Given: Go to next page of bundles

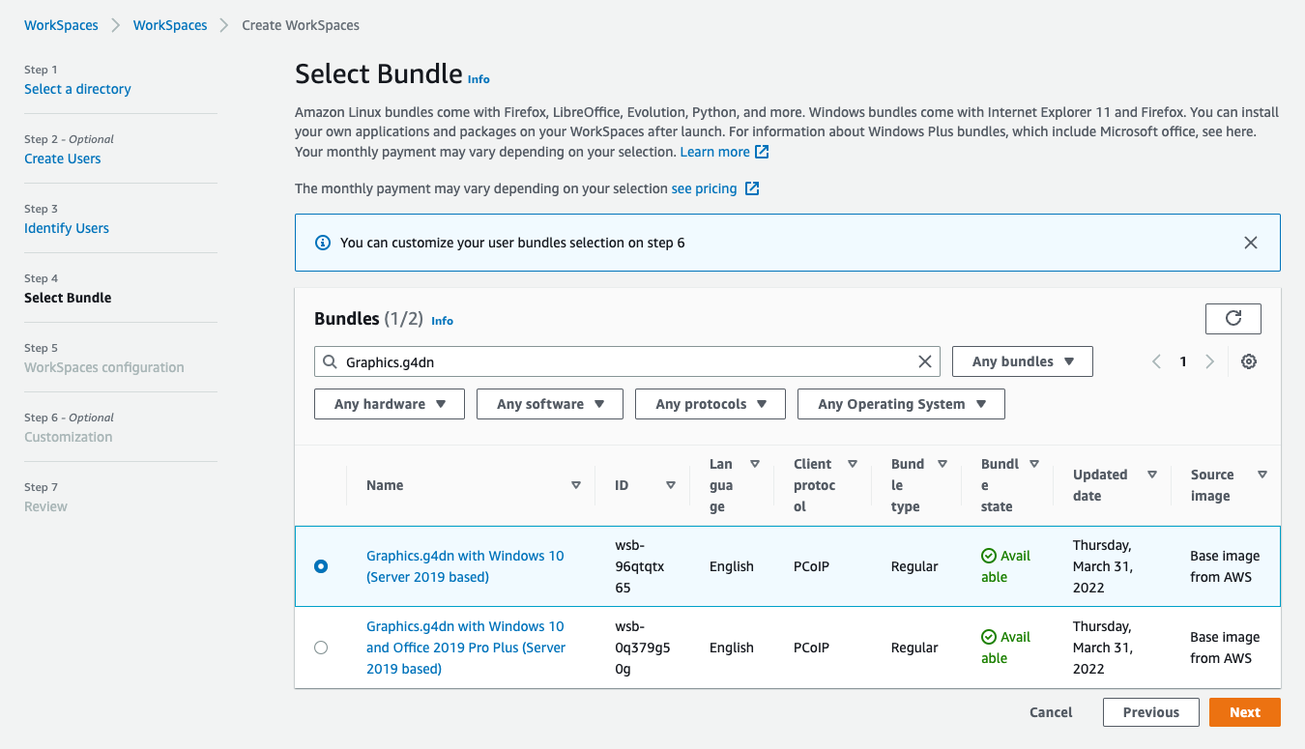Looking at the screenshot, I should [1209, 361].
